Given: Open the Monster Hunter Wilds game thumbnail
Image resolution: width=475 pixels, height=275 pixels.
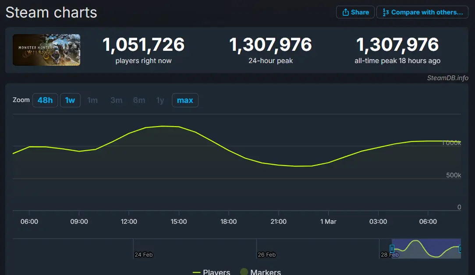Looking at the screenshot, I should pos(46,50).
